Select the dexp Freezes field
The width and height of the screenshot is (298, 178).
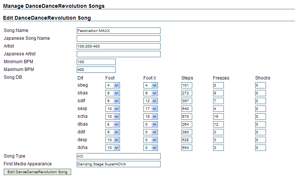(x=218, y=140)
